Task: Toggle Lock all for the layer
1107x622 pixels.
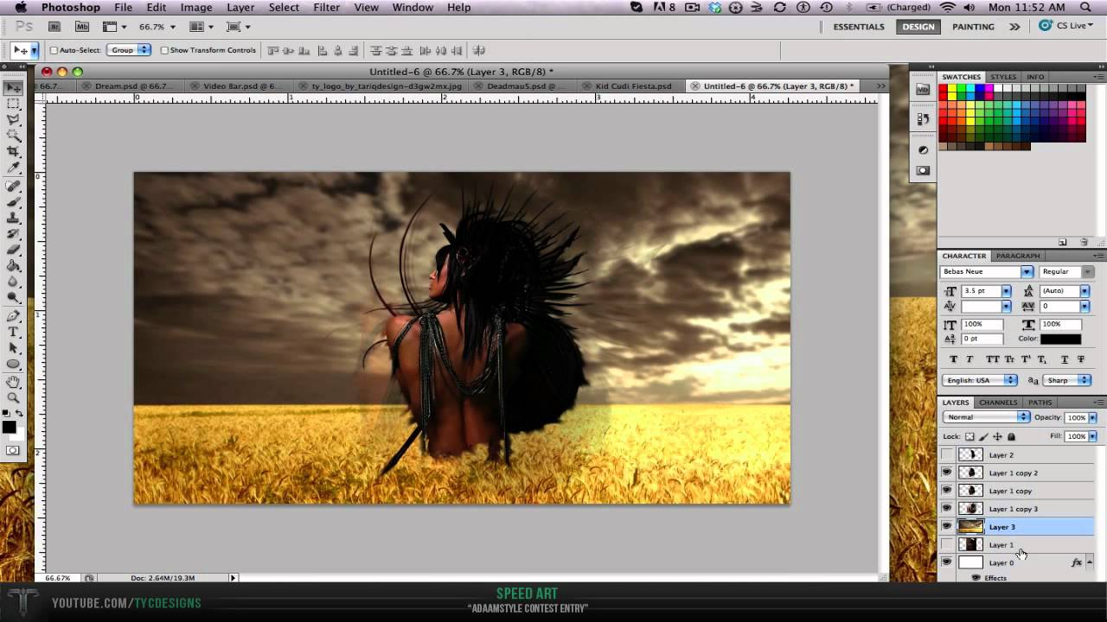Action: click(1011, 437)
